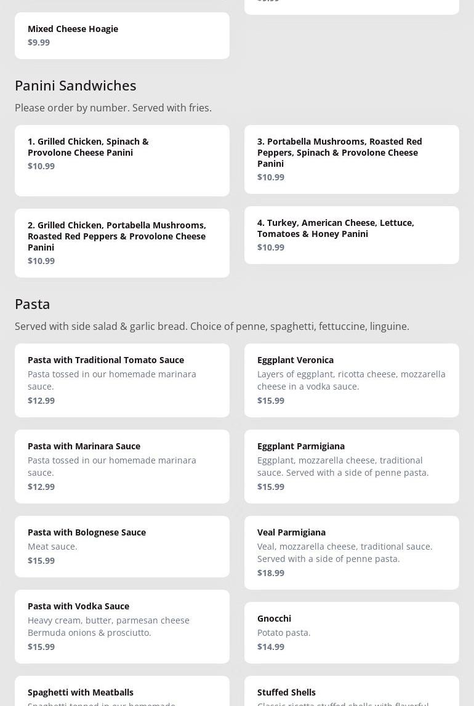
Task: Open the Spaghetti with Meatballs item
Action: coord(81,692)
